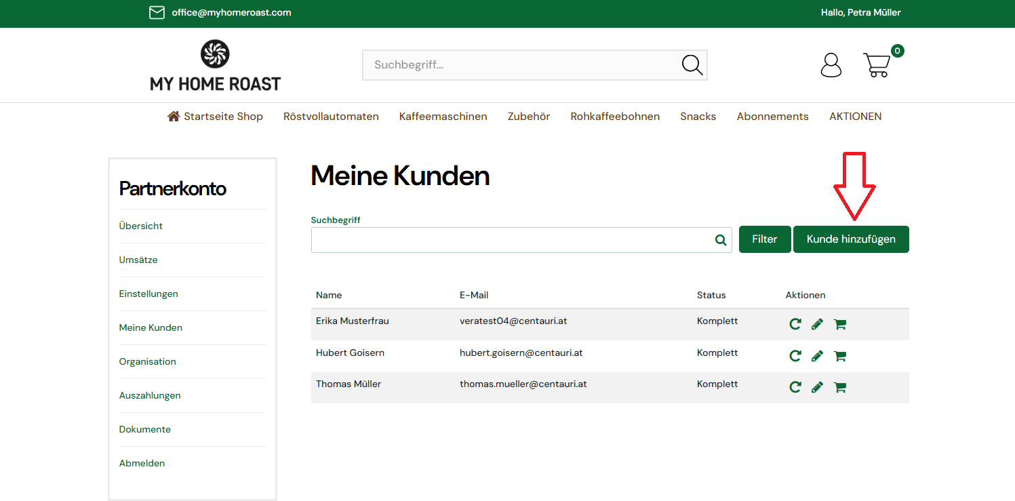Edit Thomas Müller with the pencil icon
1015x501 pixels.
click(817, 387)
